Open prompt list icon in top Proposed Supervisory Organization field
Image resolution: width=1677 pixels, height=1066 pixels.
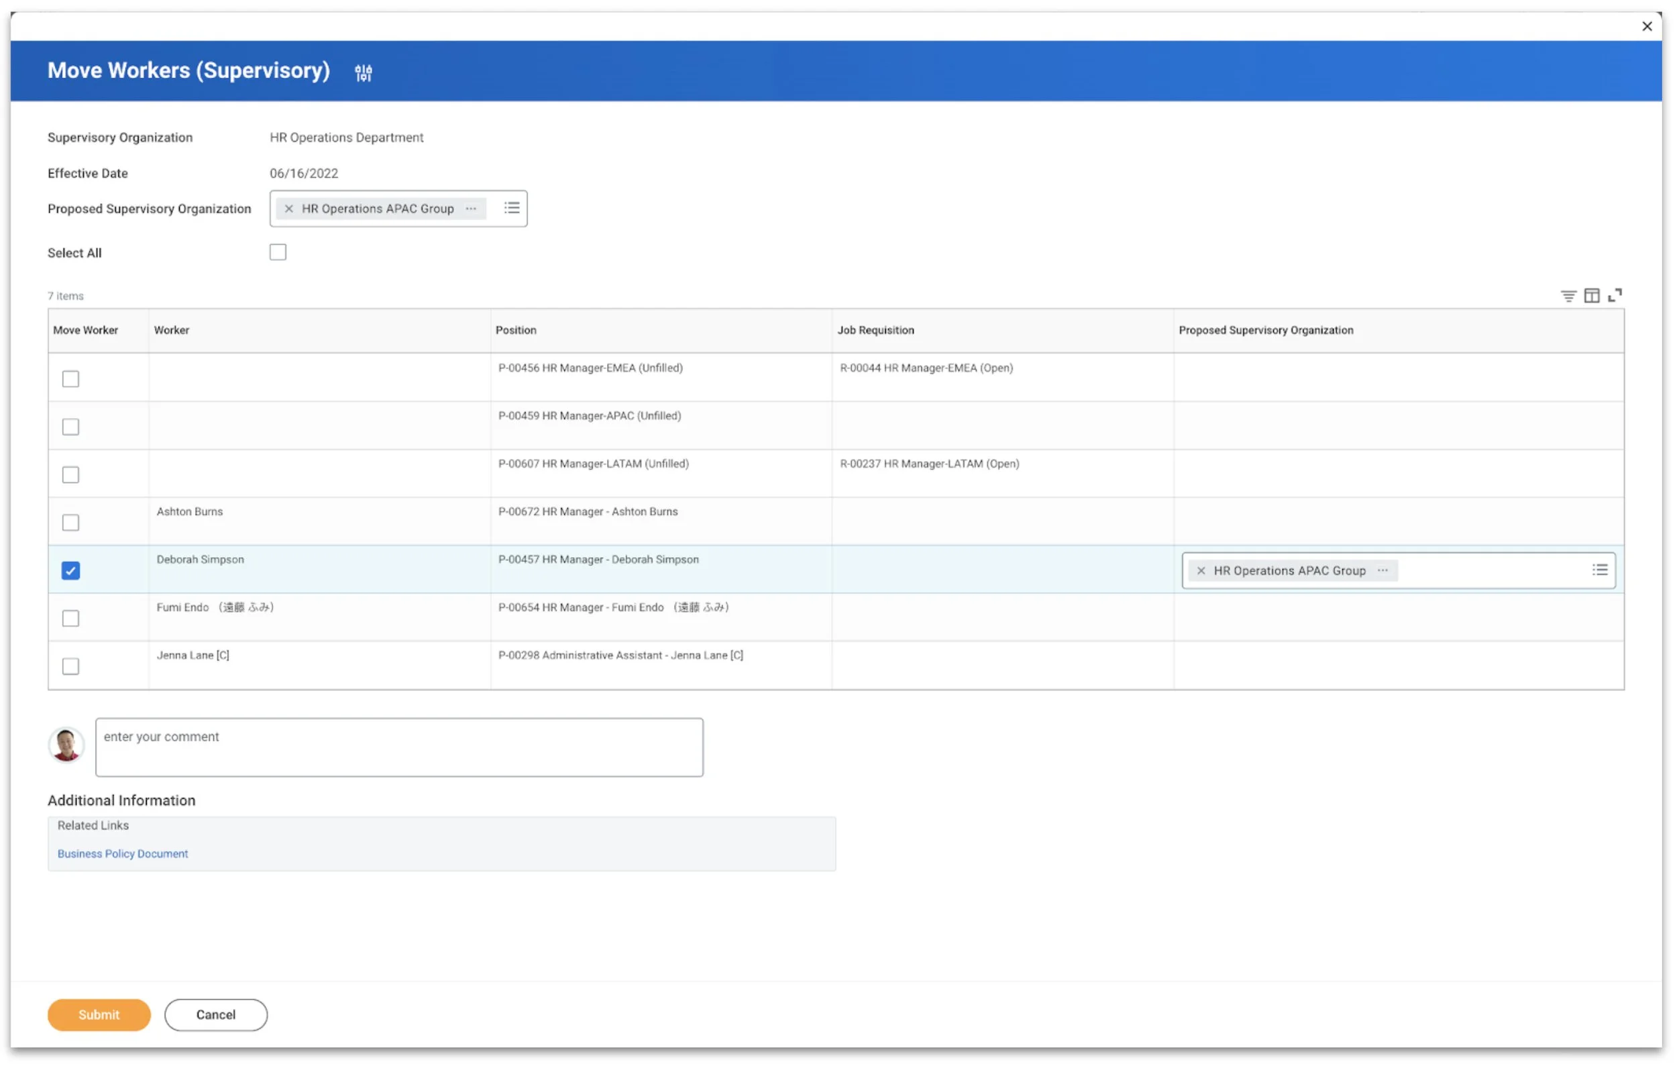[512, 207]
